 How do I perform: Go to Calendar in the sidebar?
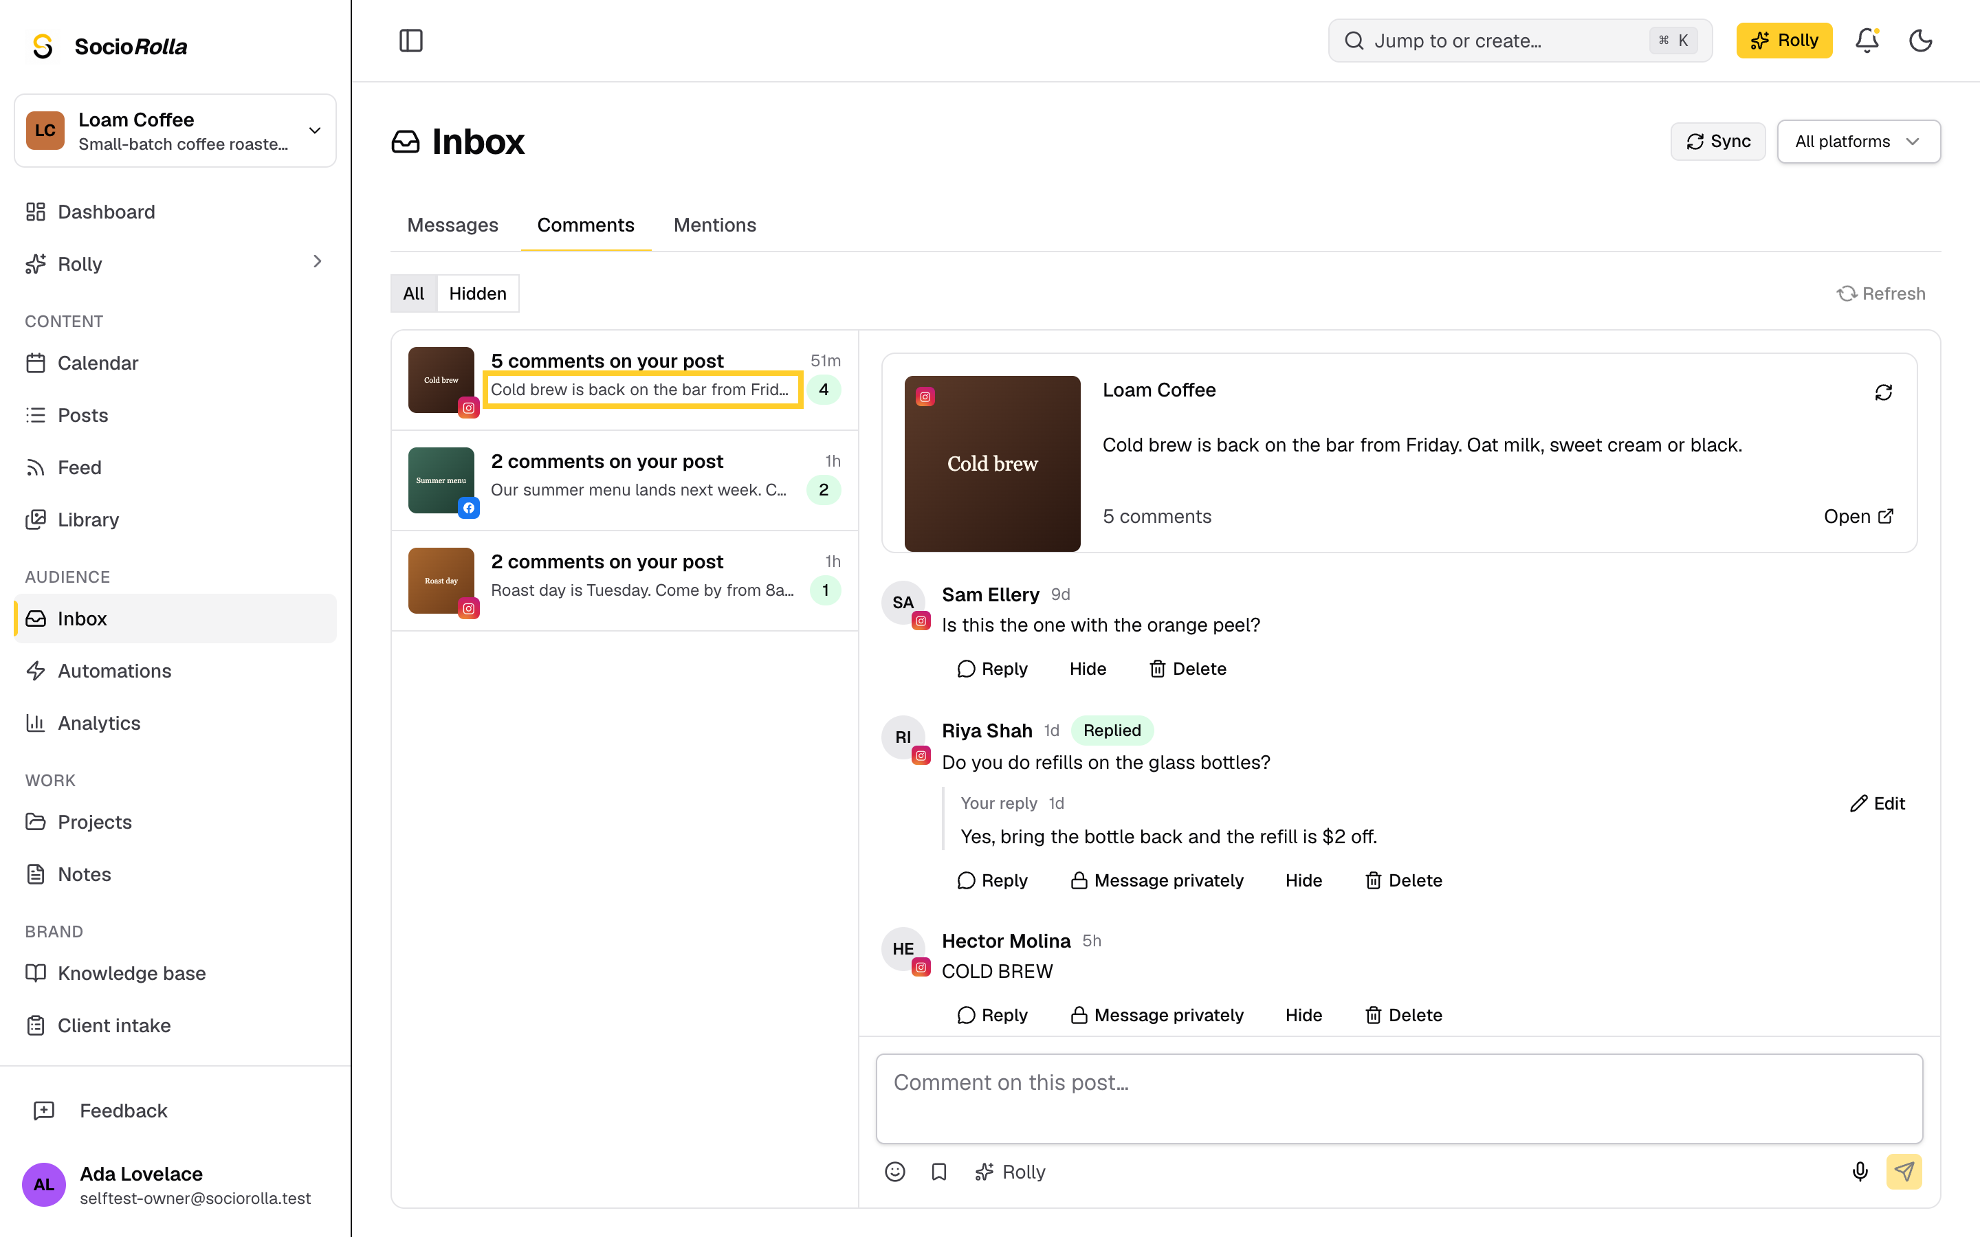pyautogui.click(x=175, y=362)
